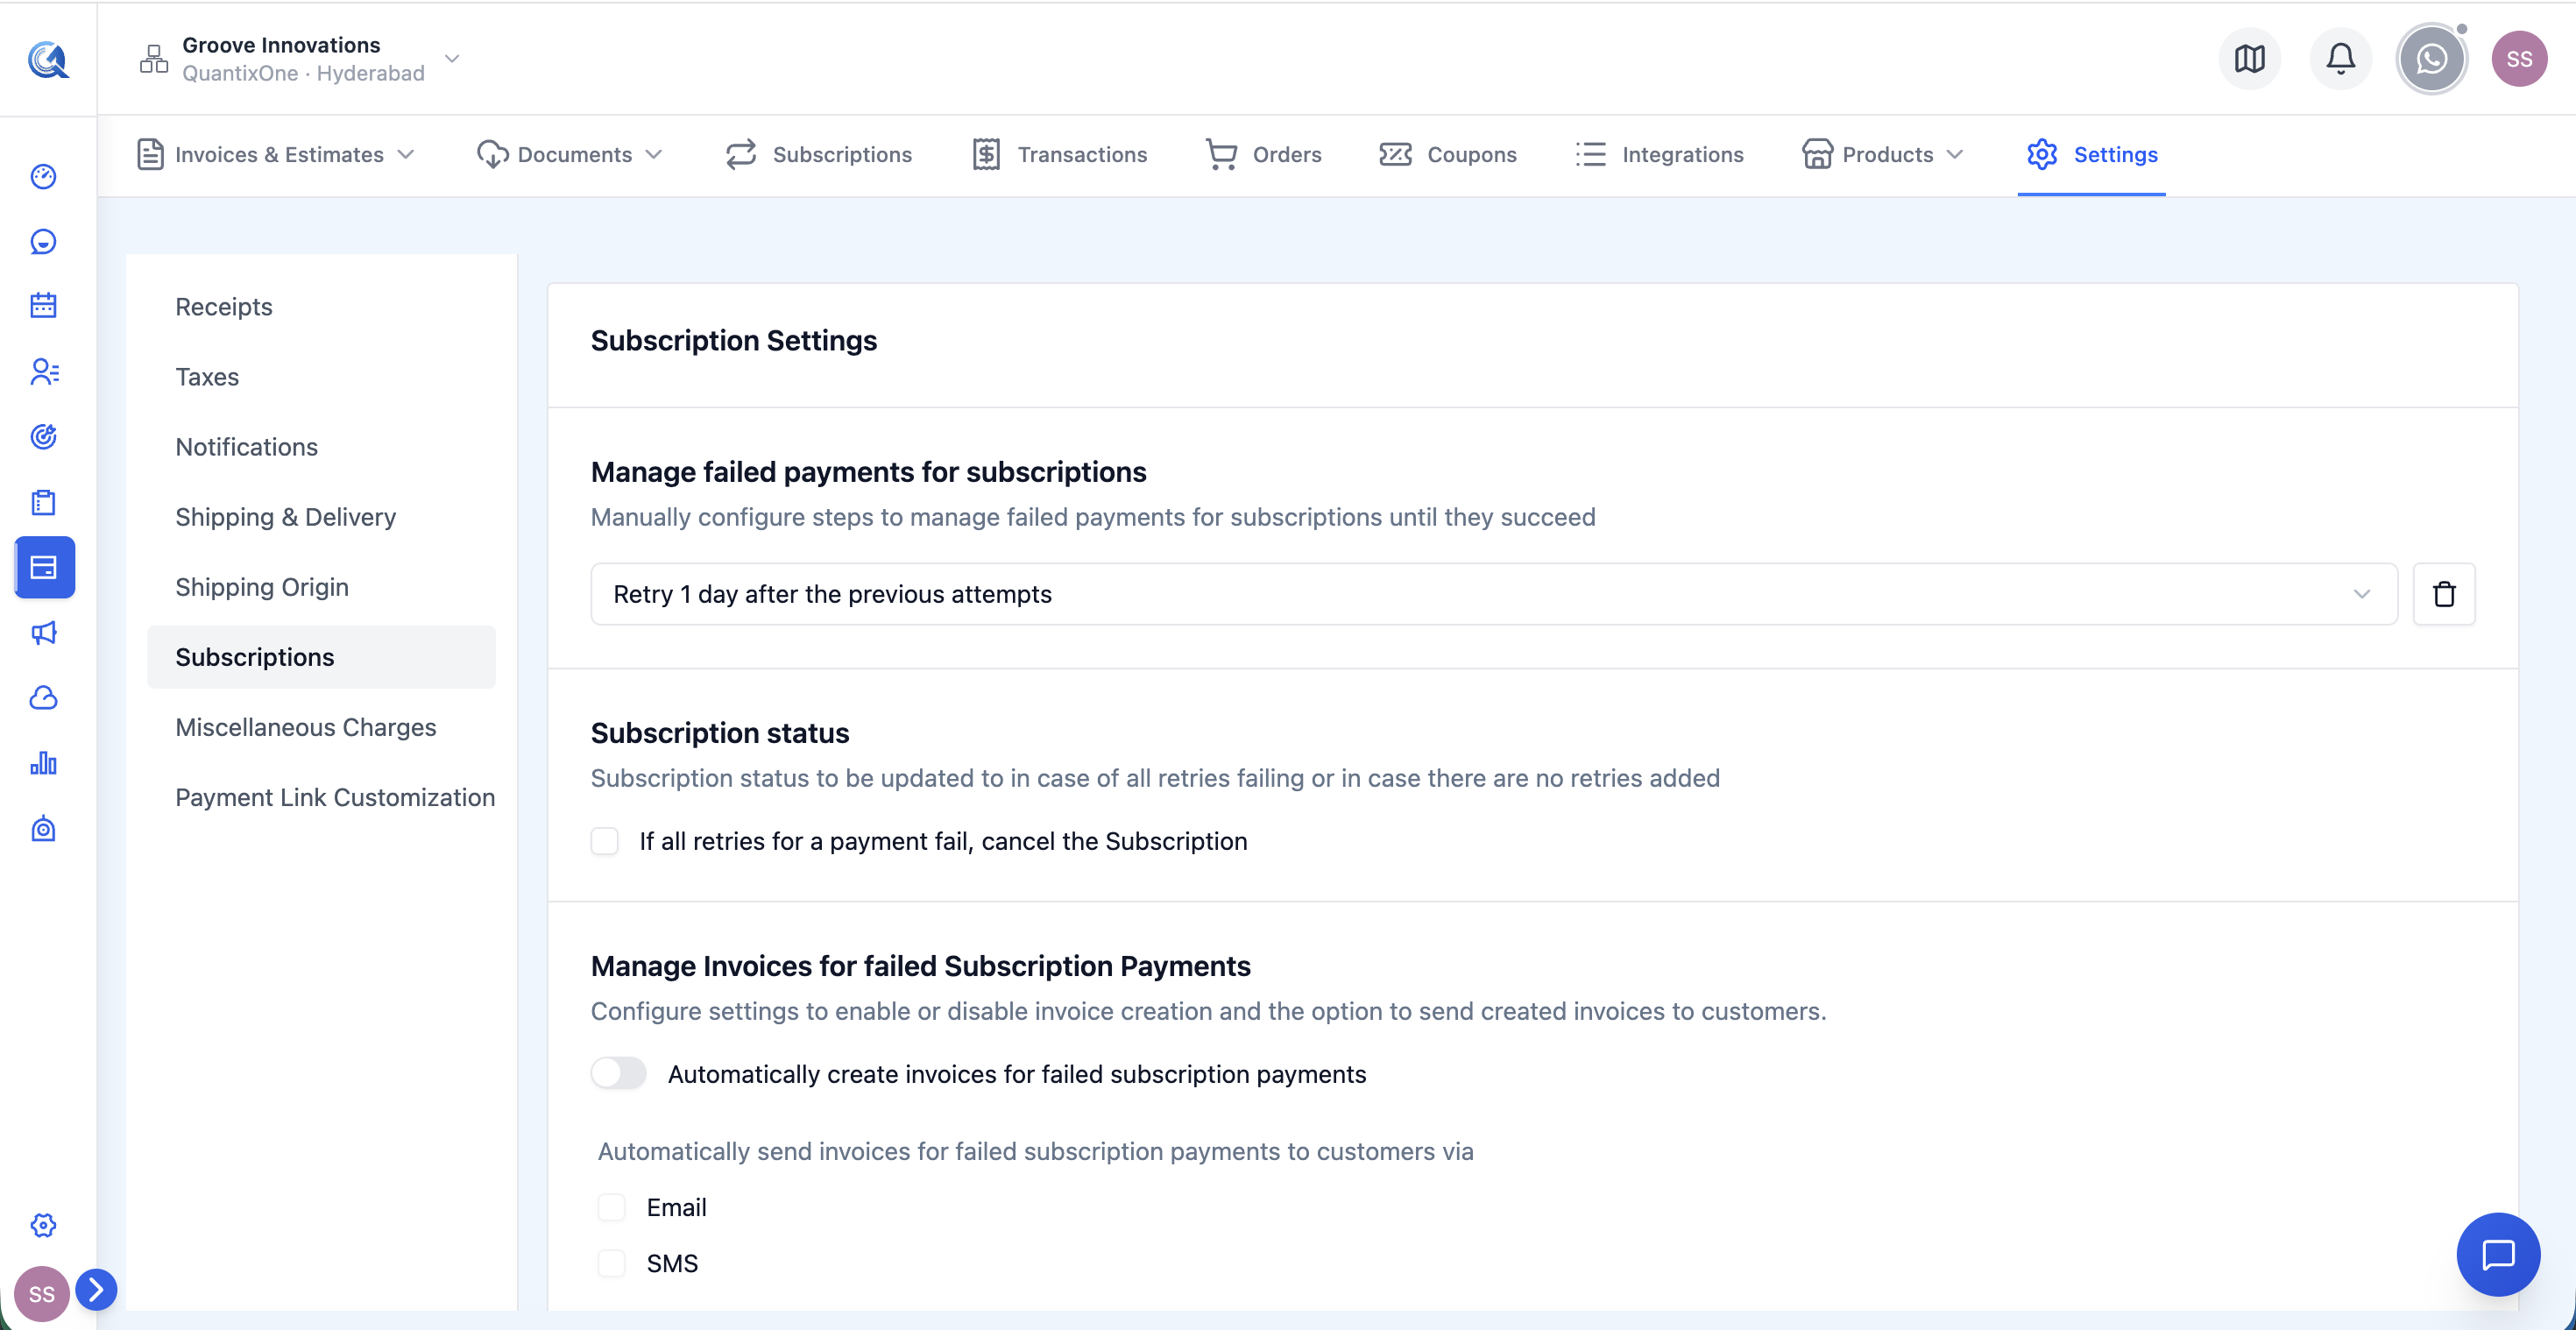2576x1330 pixels.
Task: Go to the Coupons tab
Action: pos(1448,154)
